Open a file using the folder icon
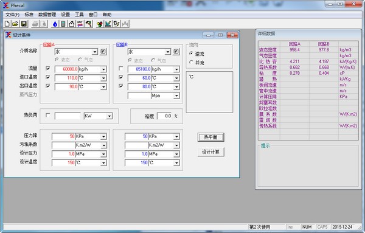 point(15,24)
